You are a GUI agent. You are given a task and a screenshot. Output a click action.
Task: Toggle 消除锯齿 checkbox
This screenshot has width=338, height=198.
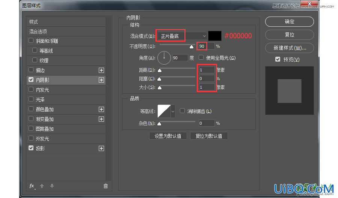pos(183,111)
